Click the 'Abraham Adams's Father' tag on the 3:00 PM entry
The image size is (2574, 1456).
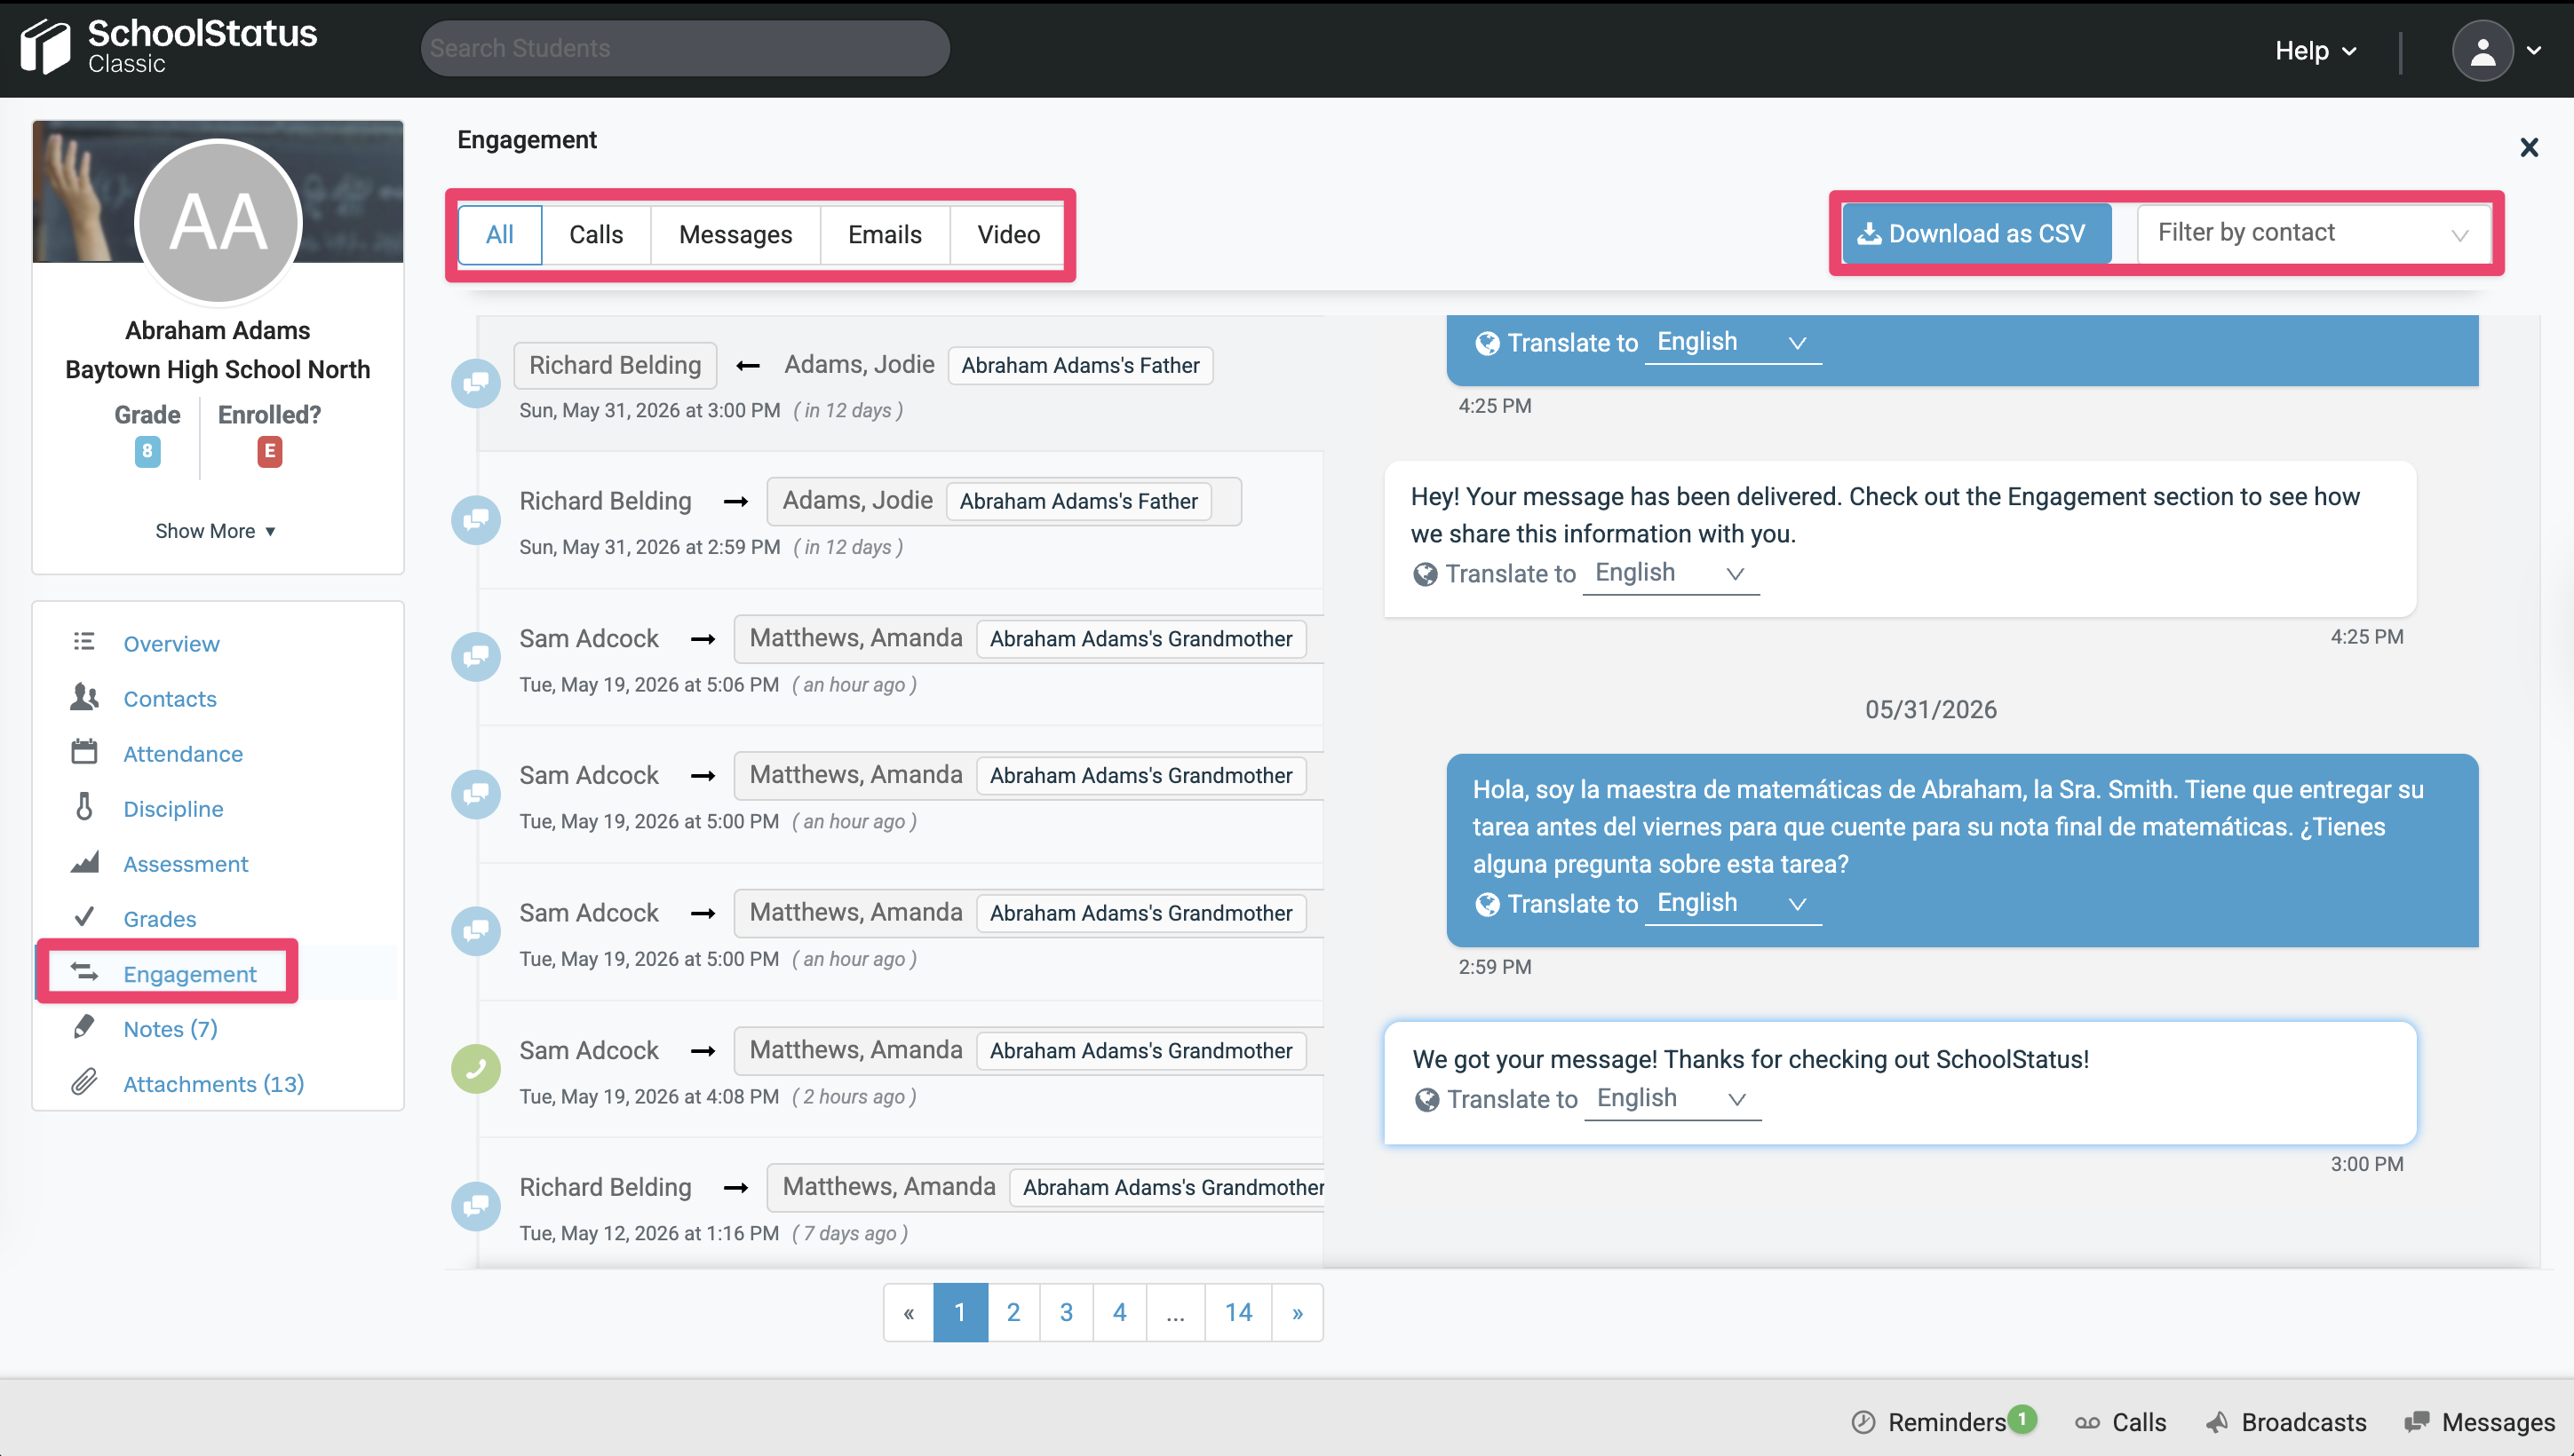tap(1080, 365)
